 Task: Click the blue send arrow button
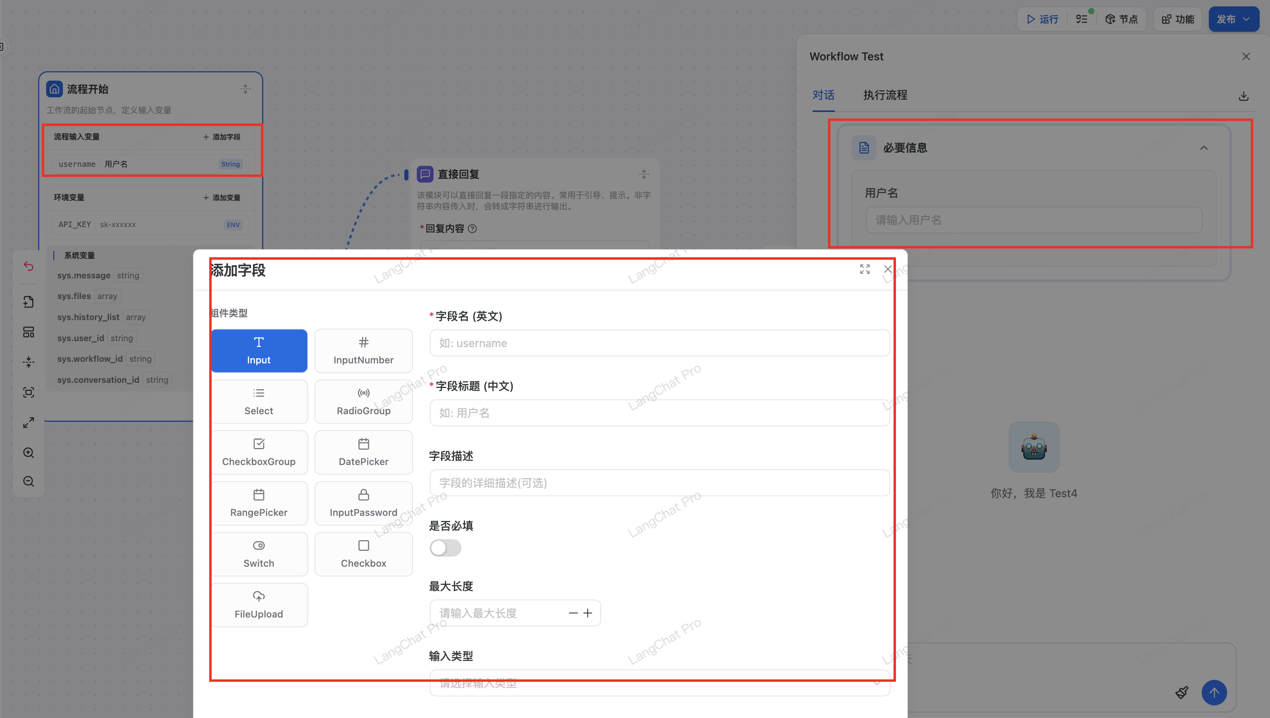(1214, 692)
